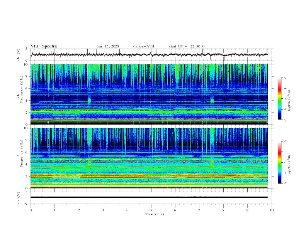
Task: Click the "4" tick on the time axis
Action: (127, 210)
